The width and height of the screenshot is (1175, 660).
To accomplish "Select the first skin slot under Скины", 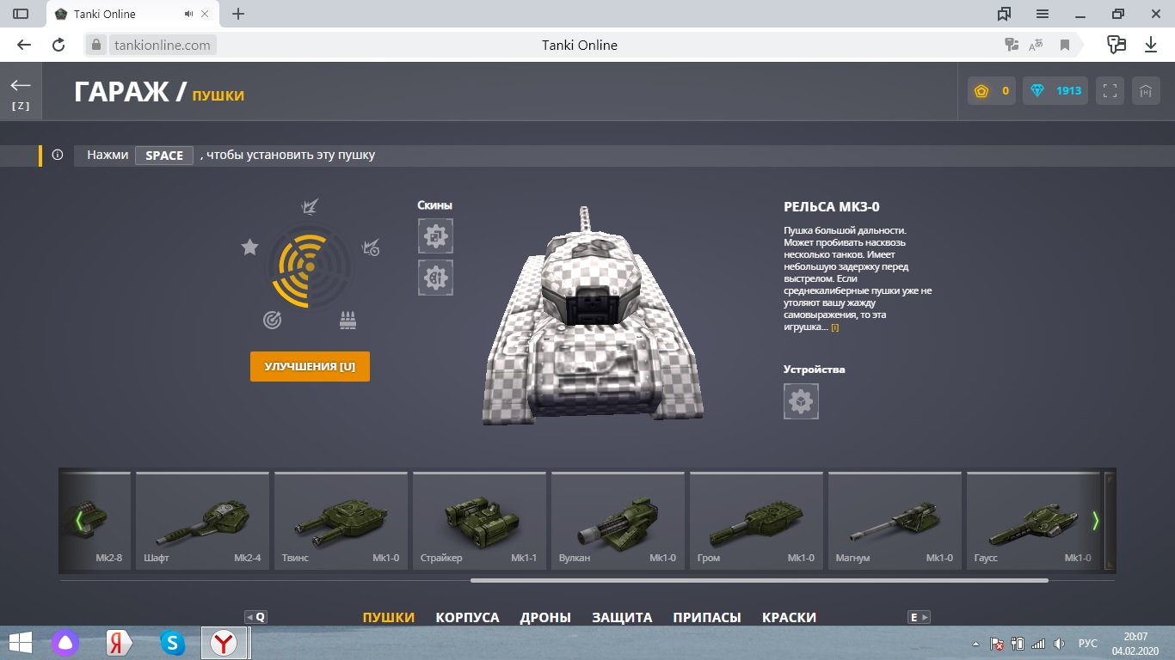I will (435, 235).
